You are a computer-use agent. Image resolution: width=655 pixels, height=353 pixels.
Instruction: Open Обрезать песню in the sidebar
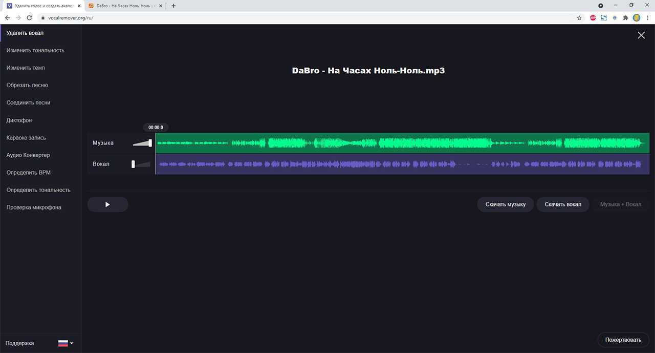[x=27, y=85]
